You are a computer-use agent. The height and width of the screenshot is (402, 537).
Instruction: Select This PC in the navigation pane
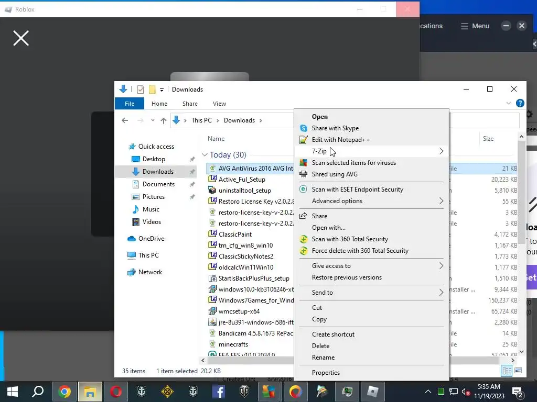pyautogui.click(x=148, y=255)
